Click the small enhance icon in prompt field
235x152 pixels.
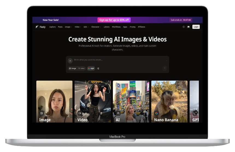(167, 61)
